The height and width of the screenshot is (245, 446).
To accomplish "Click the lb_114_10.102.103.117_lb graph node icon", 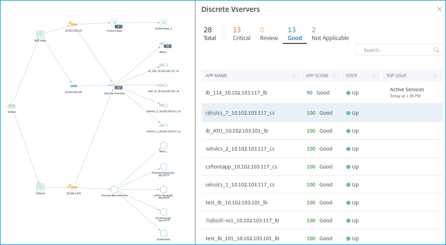I will coord(164,65).
